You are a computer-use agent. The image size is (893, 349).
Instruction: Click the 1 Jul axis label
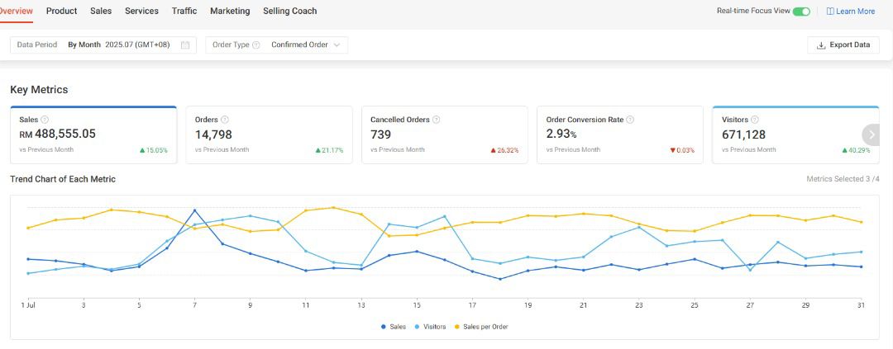point(27,306)
